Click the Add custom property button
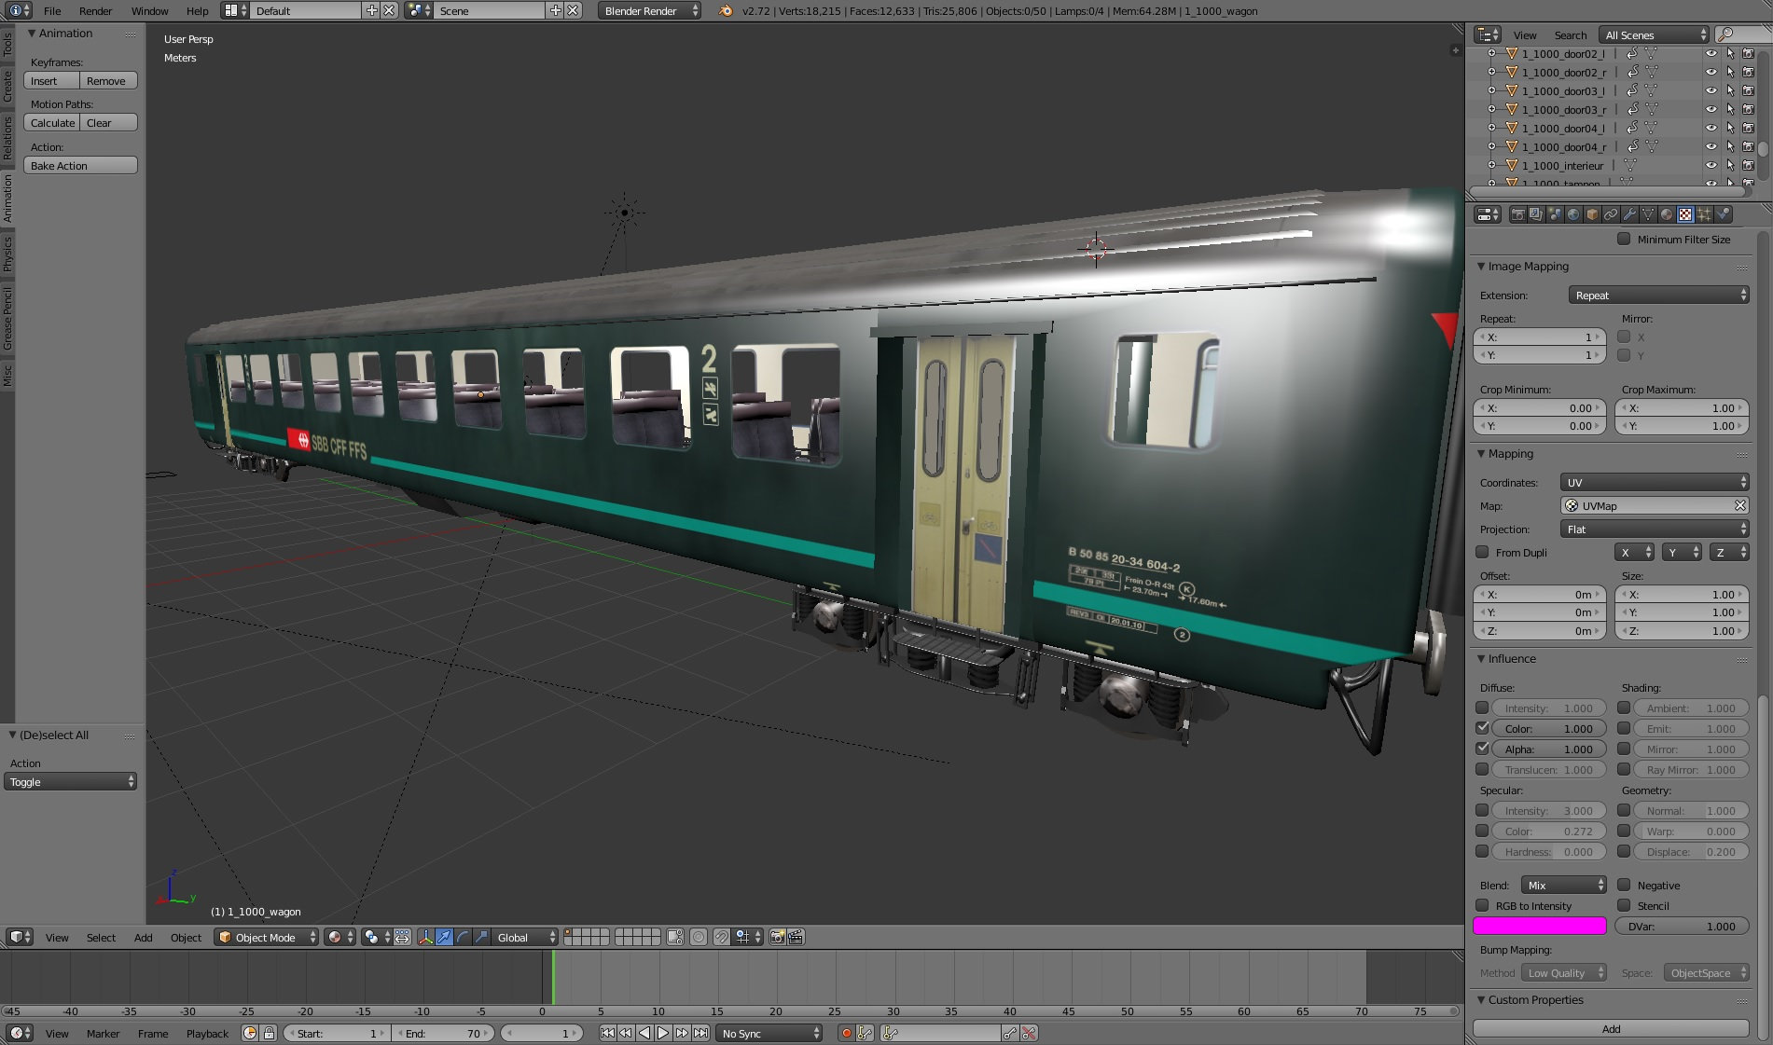This screenshot has height=1045, width=1773. [x=1611, y=1028]
